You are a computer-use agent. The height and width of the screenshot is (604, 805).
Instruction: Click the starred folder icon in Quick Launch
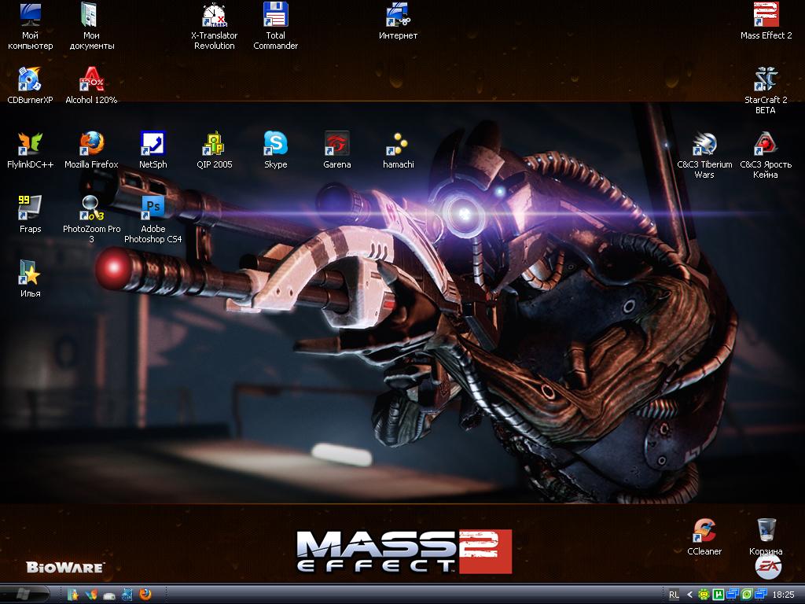pyautogui.click(x=73, y=595)
